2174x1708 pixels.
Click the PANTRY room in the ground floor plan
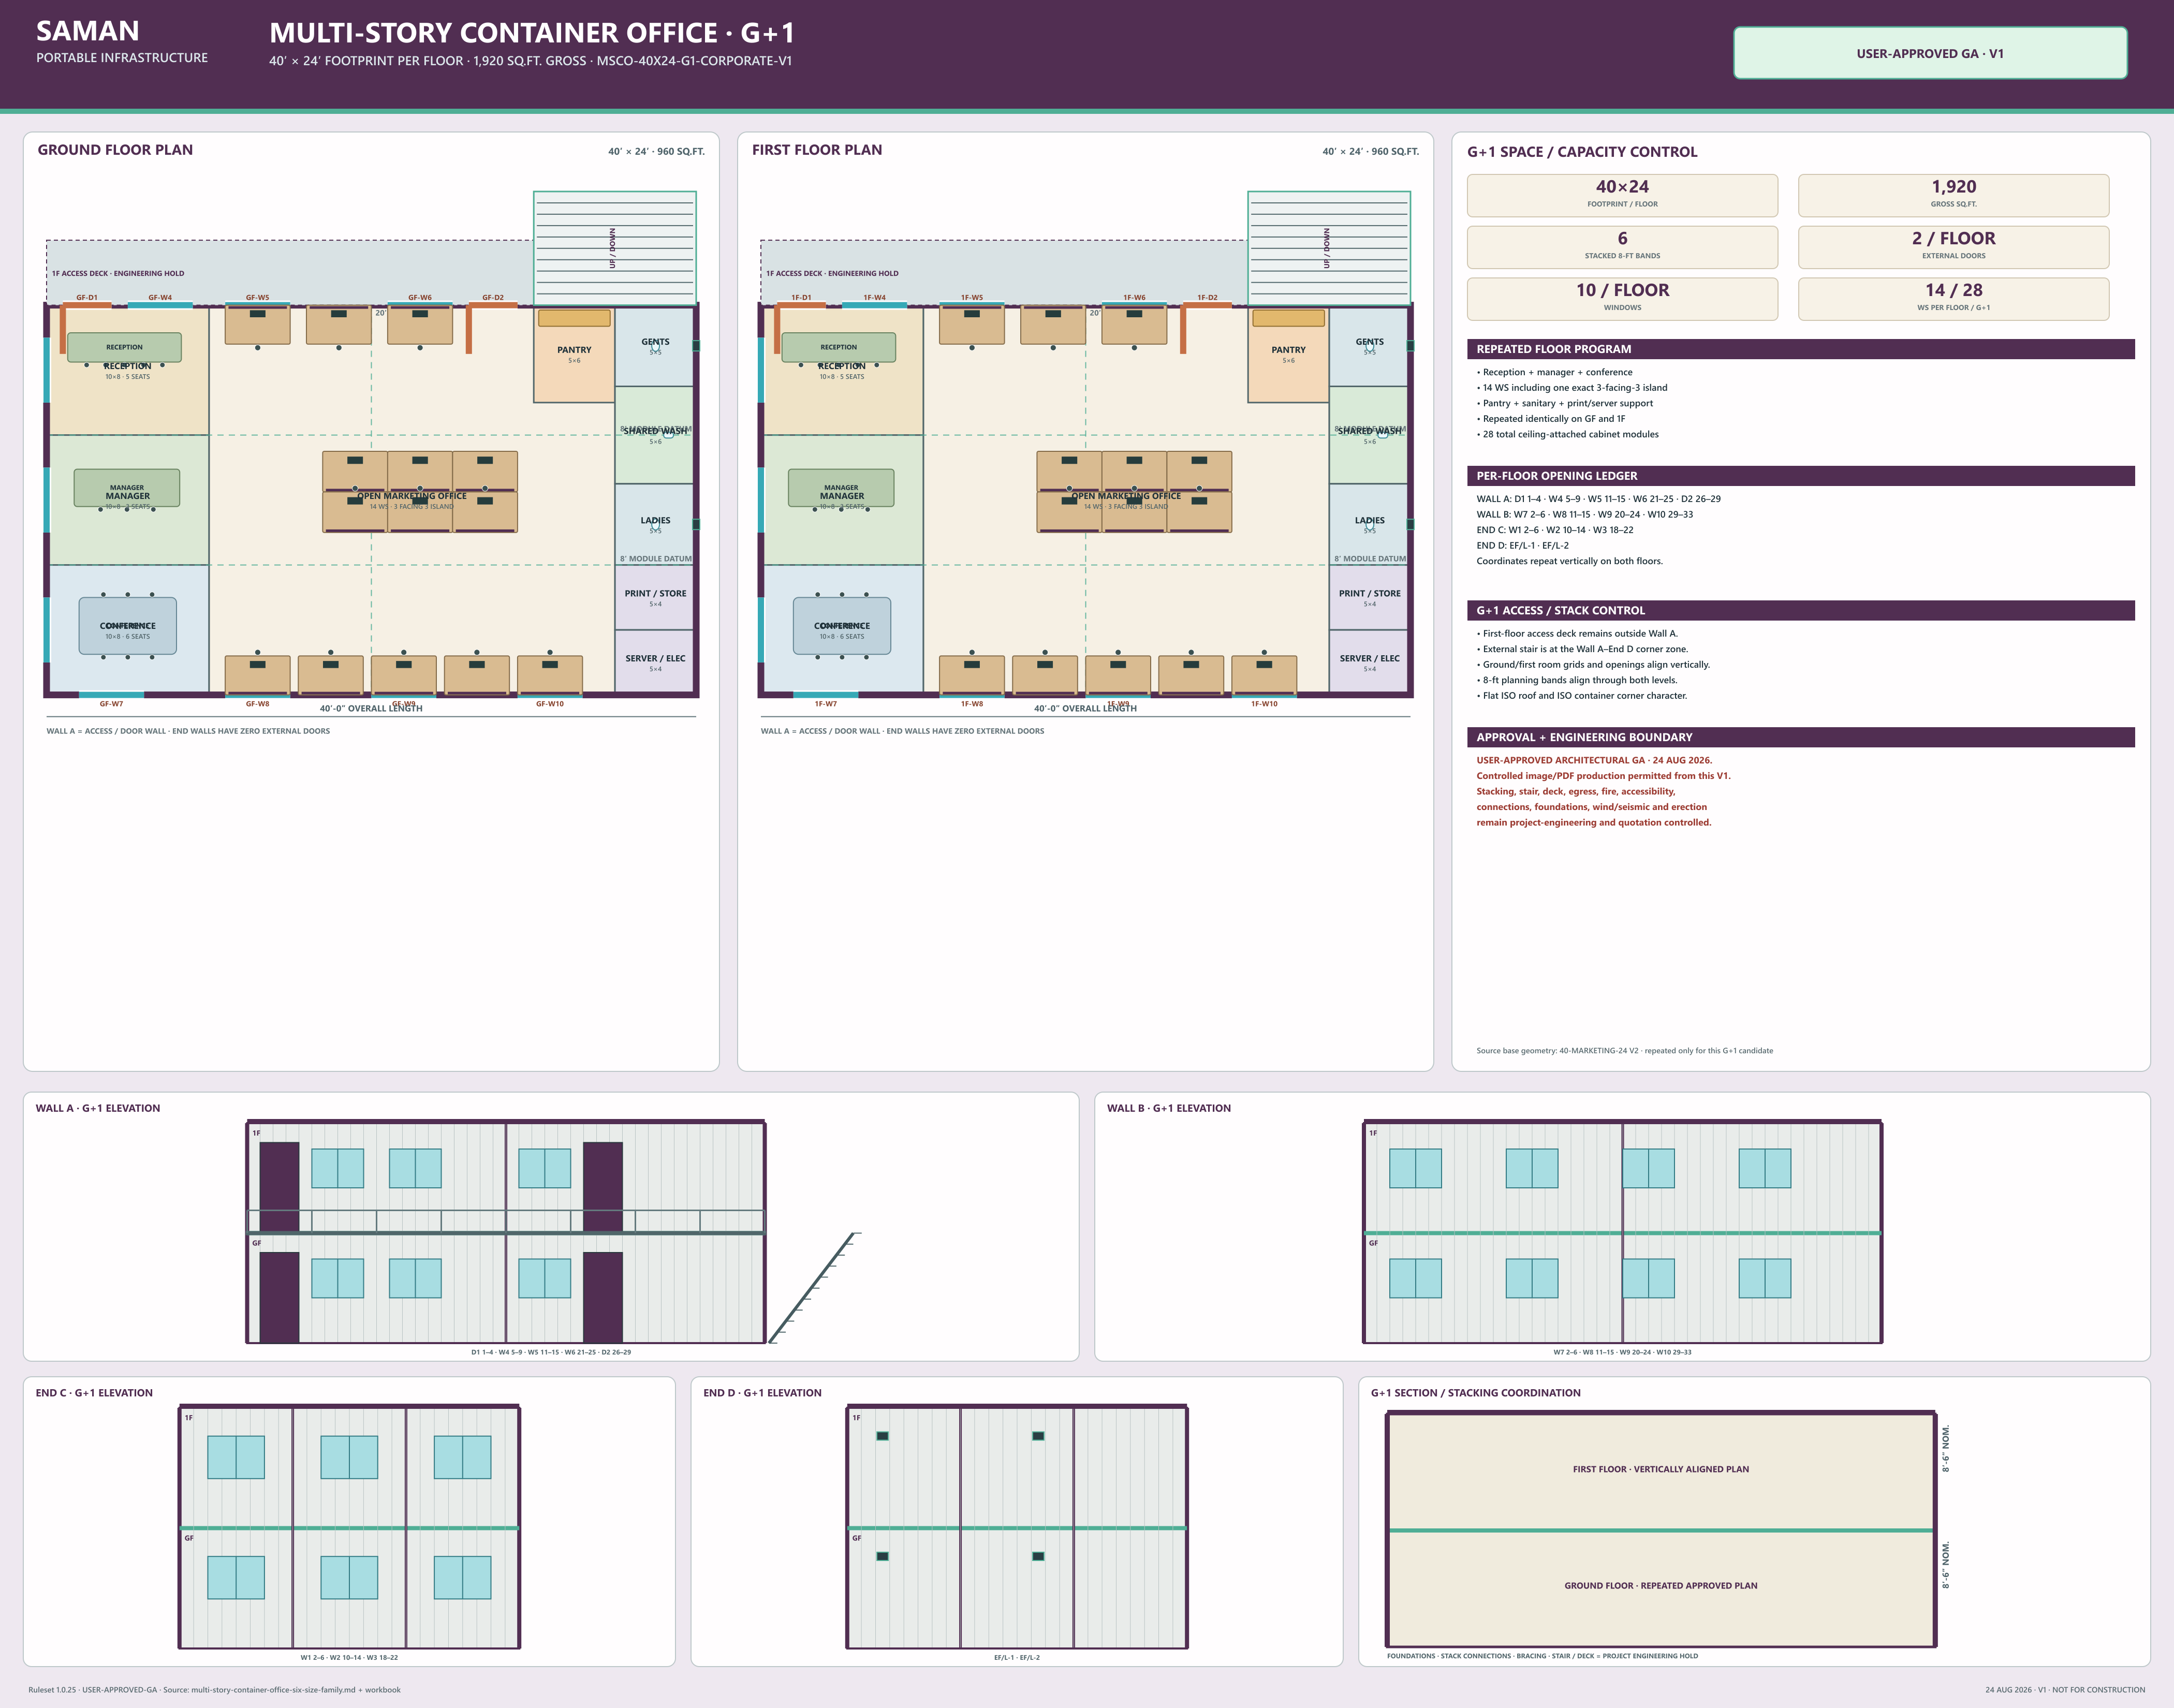574,355
